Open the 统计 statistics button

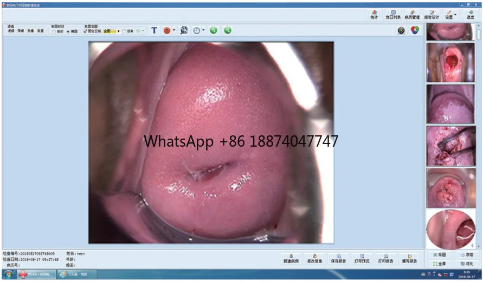pyautogui.click(x=374, y=15)
